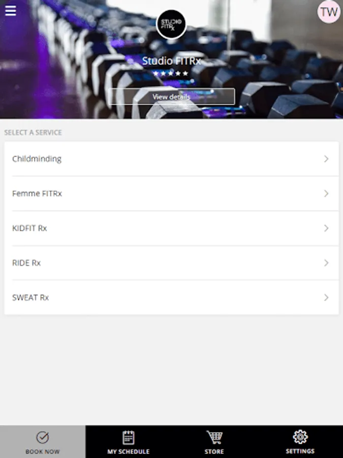Choose the SWEAT Rx service label

pyautogui.click(x=30, y=298)
